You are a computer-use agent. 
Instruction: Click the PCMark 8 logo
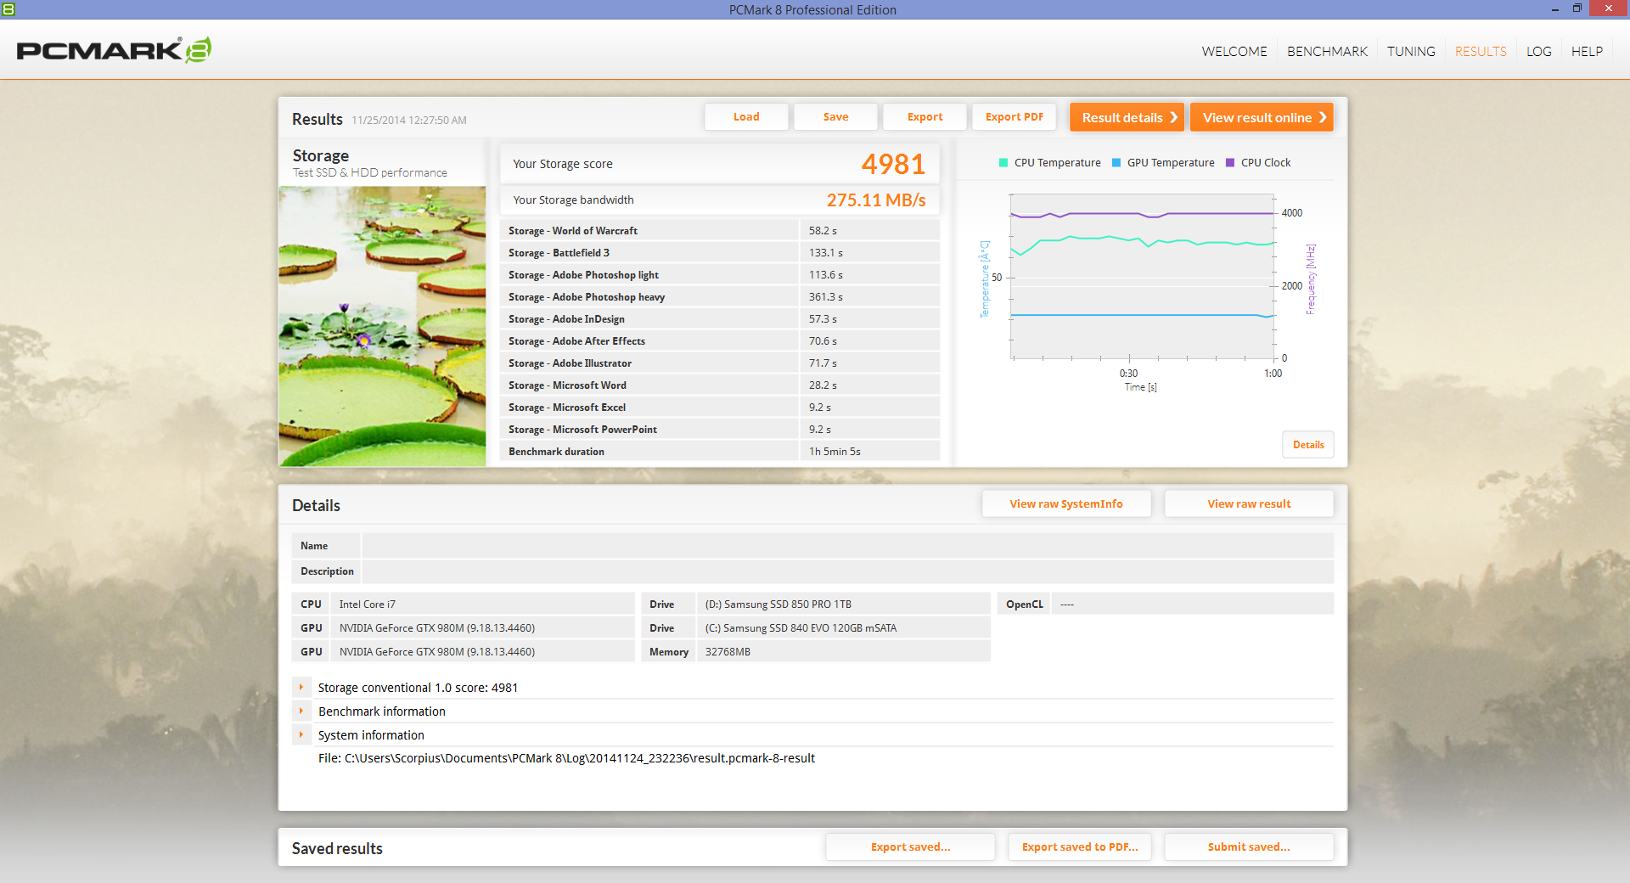pyautogui.click(x=114, y=50)
